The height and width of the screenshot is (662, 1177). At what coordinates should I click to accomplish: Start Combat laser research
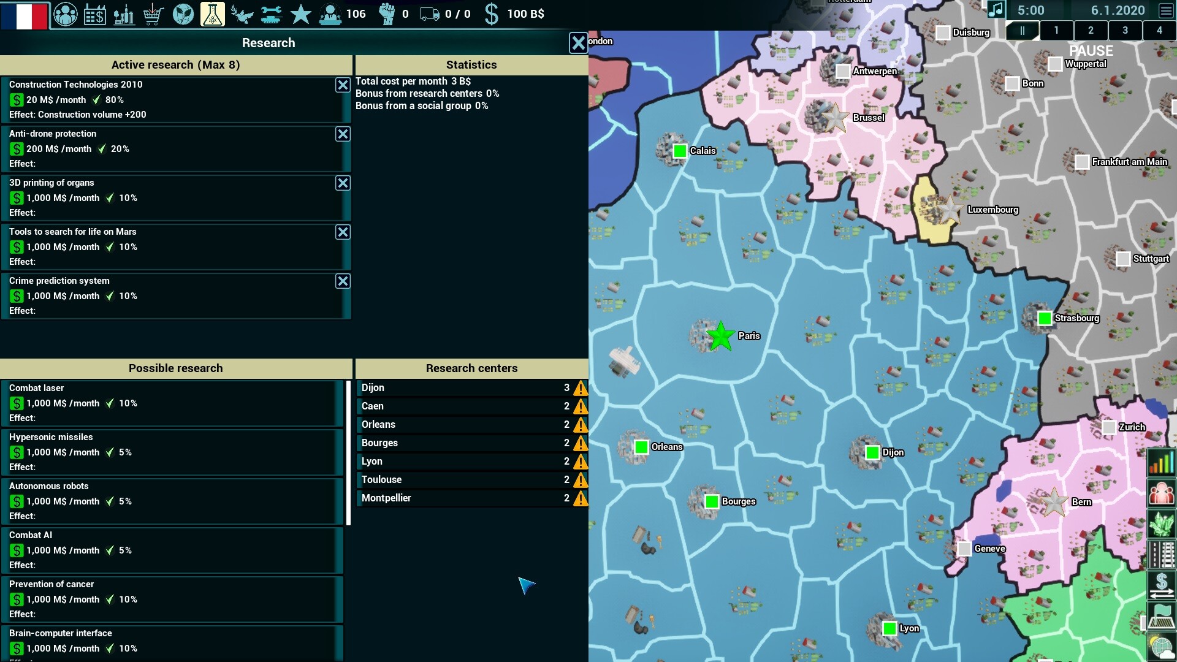click(x=172, y=403)
